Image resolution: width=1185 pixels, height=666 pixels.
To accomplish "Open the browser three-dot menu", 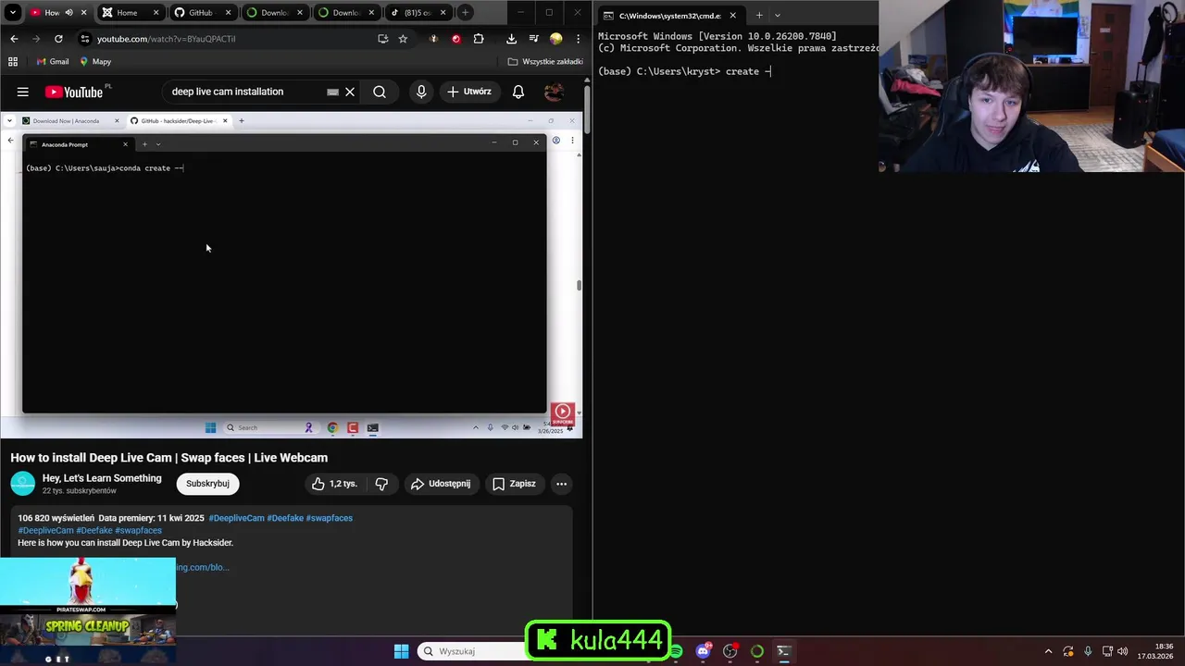I will click(578, 39).
